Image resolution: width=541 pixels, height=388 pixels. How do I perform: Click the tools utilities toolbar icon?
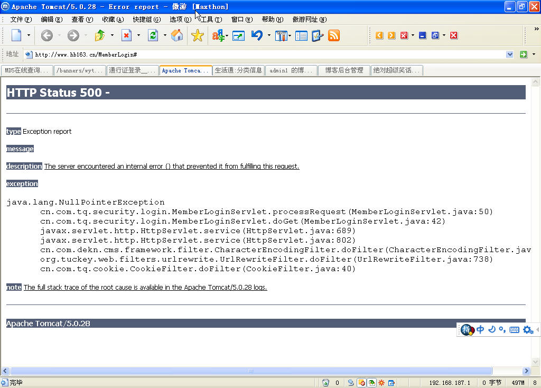point(281,35)
